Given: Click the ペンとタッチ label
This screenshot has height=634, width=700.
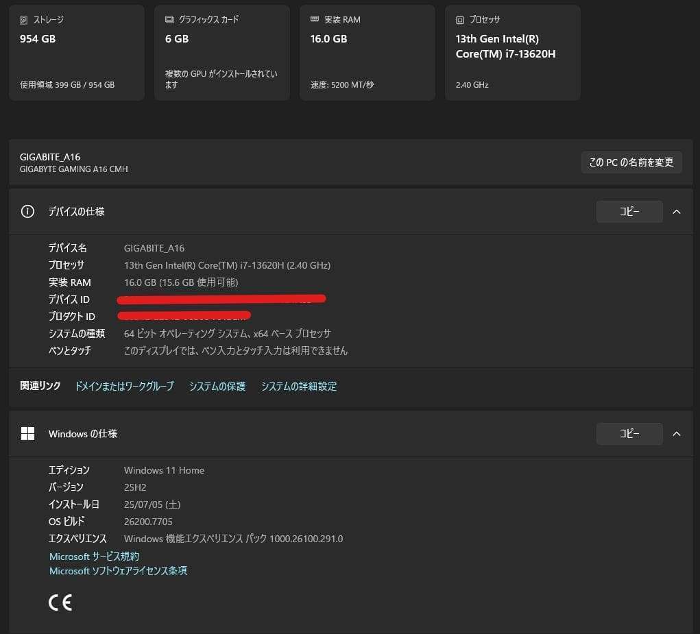Looking at the screenshot, I should click(70, 351).
